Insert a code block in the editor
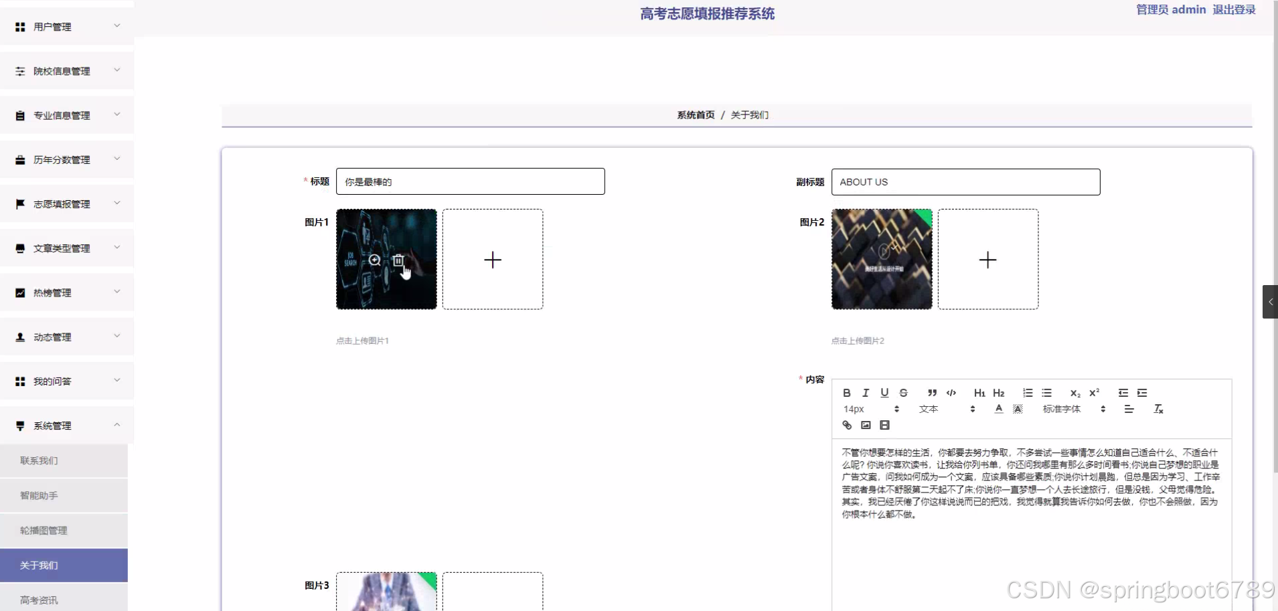 click(951, 393)
